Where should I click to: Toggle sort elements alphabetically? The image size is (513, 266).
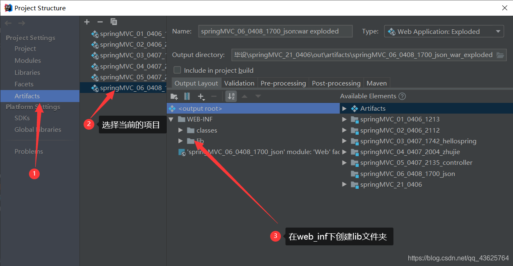pyautogui.click(x=231, y=96)
